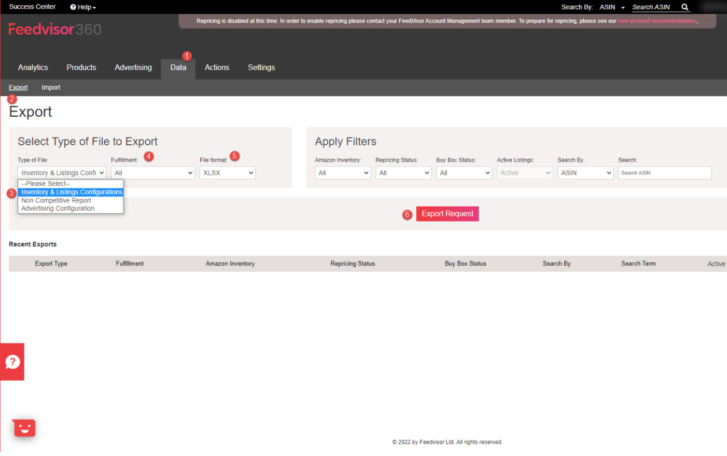This screenshot has width=727, height=456.
Task: Open the File format XLSX dropdown
Action: pyautogui.click(x=228, y=173)
